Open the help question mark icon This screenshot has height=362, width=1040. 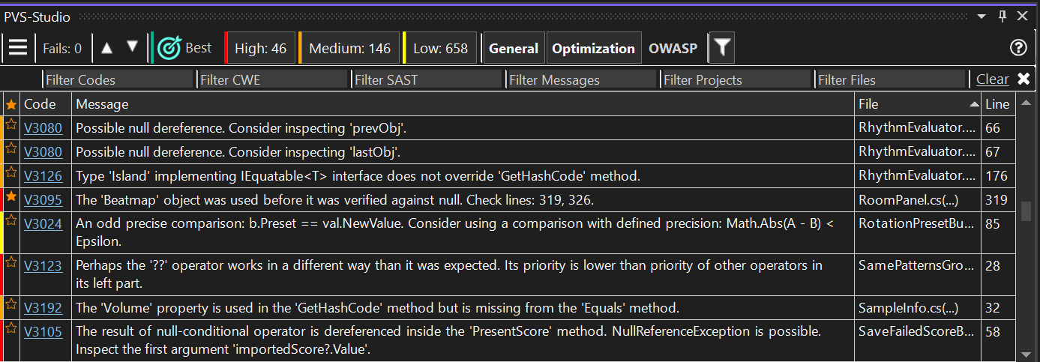click(1018, 48)
